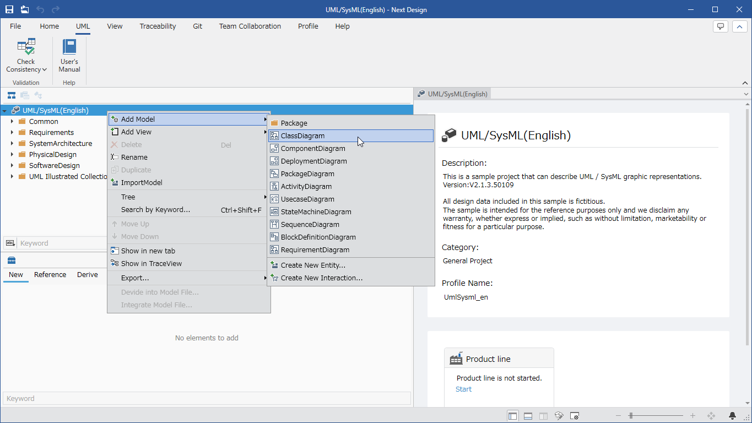Add an ActivityDiagram model
The image size is (752, 423).
351,186
